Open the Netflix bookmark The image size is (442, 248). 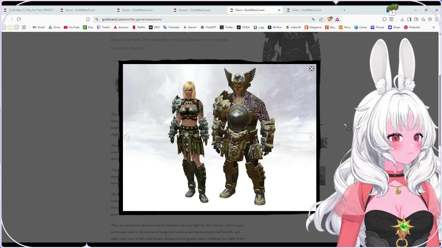pyautogui.click(x=139, y=27)
